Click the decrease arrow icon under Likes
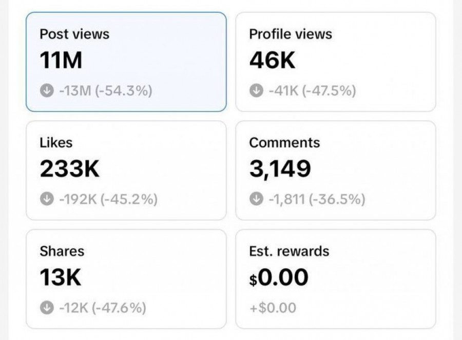 [x=47, y=199]
